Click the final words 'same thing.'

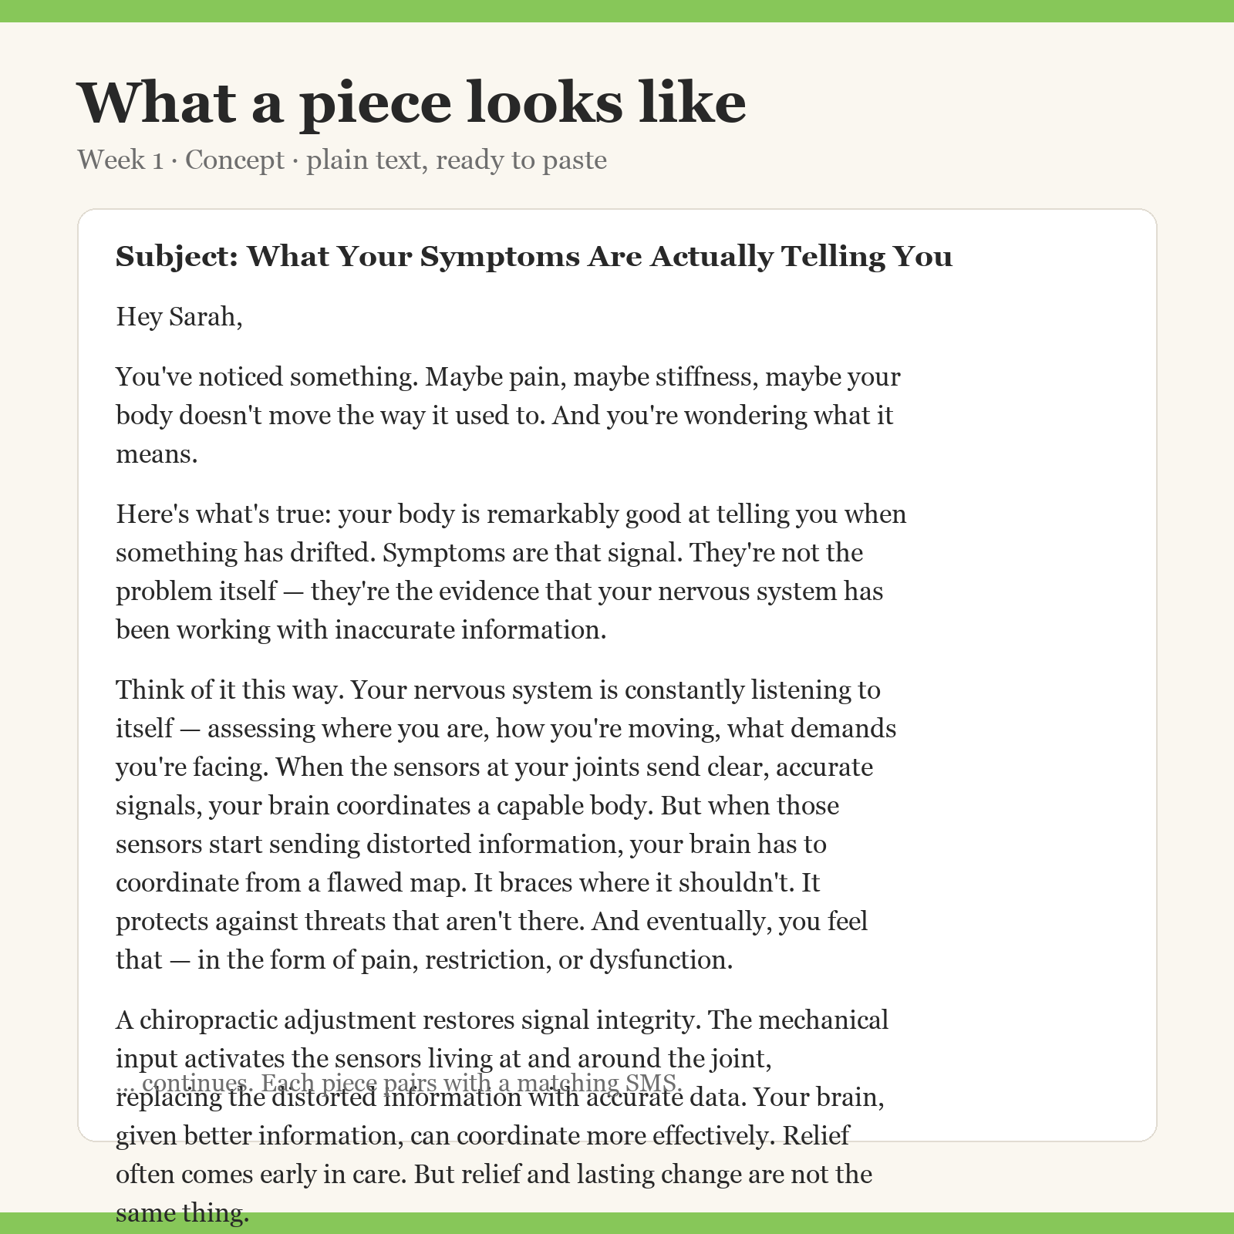pyautogui.click(x=183, y=1213)
